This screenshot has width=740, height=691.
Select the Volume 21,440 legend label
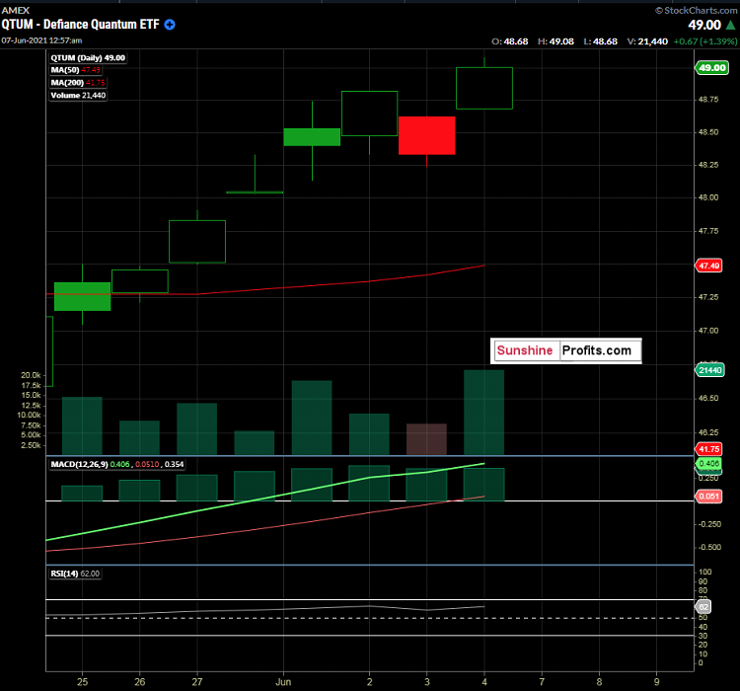click(78, 96)
